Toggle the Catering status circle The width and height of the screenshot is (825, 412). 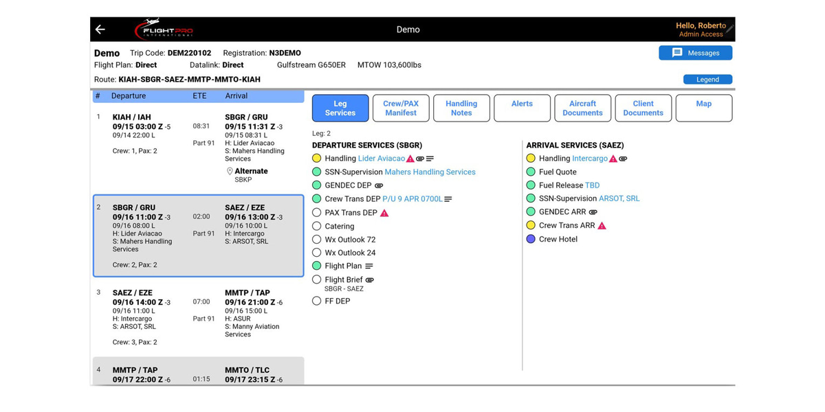click(316, 225)
